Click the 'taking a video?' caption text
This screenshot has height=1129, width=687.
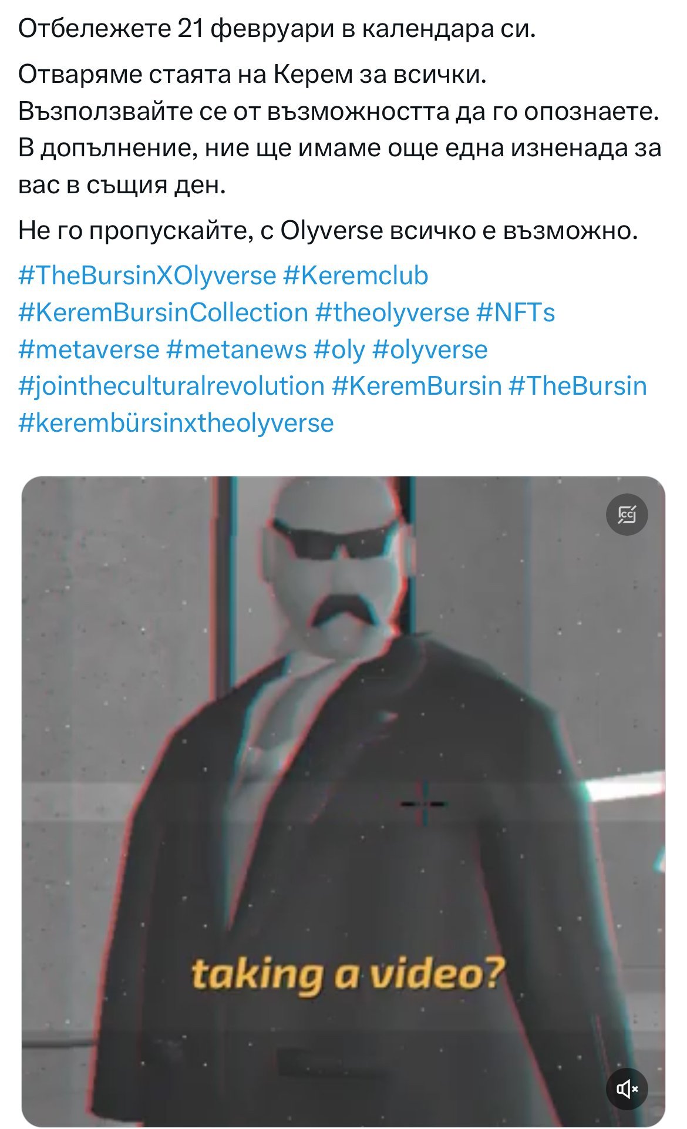coord(348,975)
